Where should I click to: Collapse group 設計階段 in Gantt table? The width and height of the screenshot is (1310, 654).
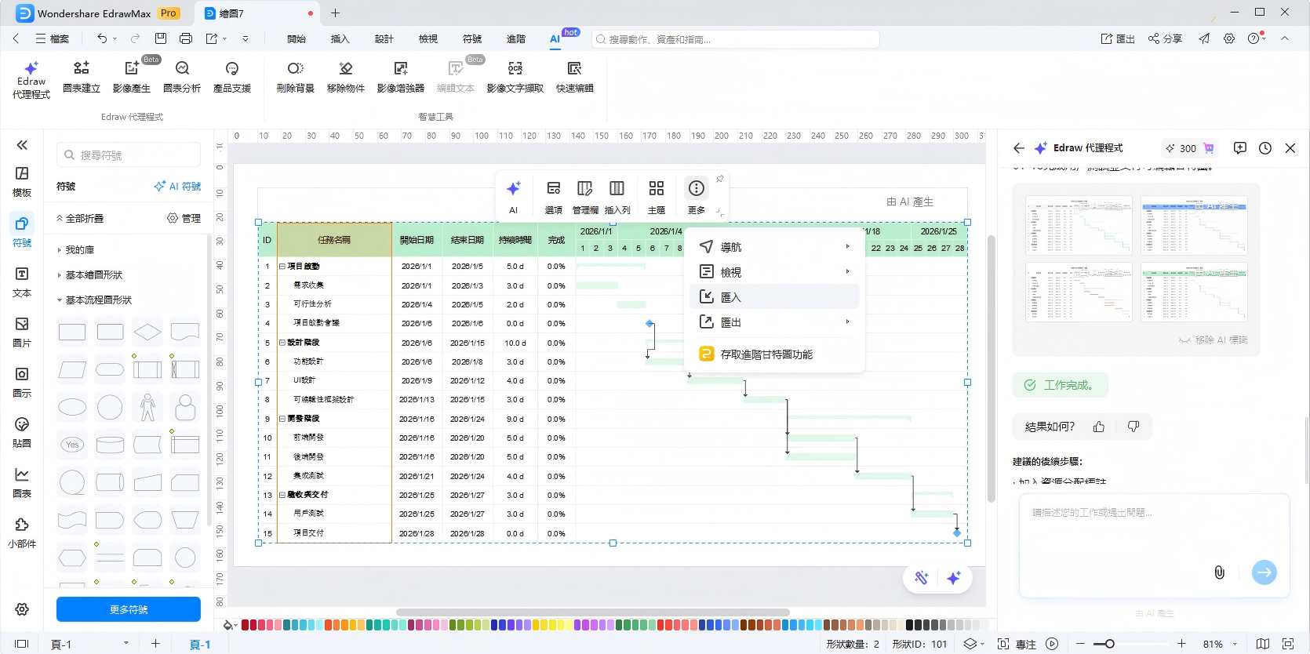[282, 343]
